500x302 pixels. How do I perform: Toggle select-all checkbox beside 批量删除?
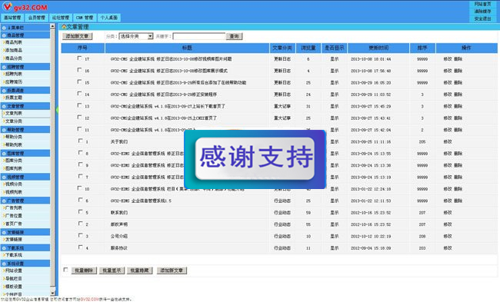(x=65, y=270)
